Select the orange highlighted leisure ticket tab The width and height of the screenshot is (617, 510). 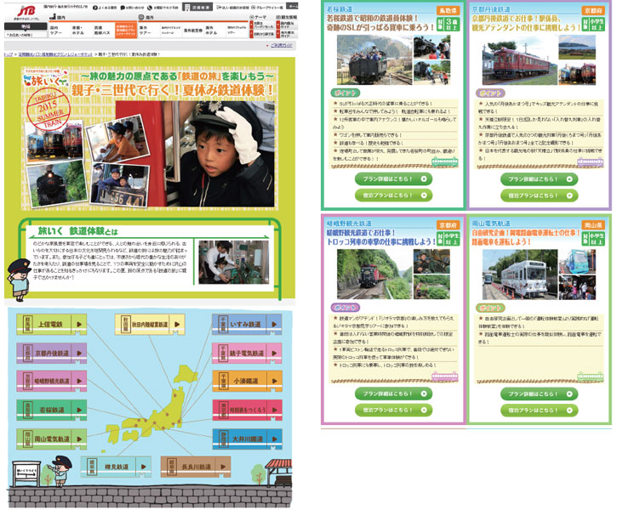point(126,31)
